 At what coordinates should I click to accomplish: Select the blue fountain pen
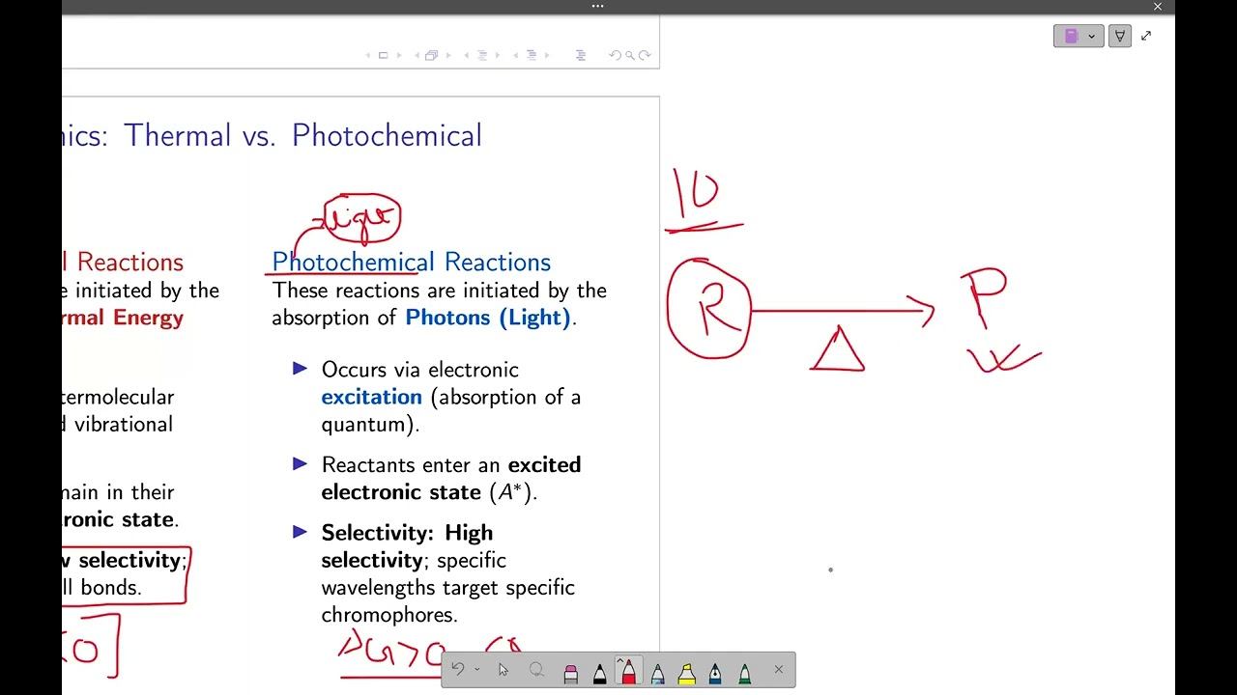(x=715, y=672)
